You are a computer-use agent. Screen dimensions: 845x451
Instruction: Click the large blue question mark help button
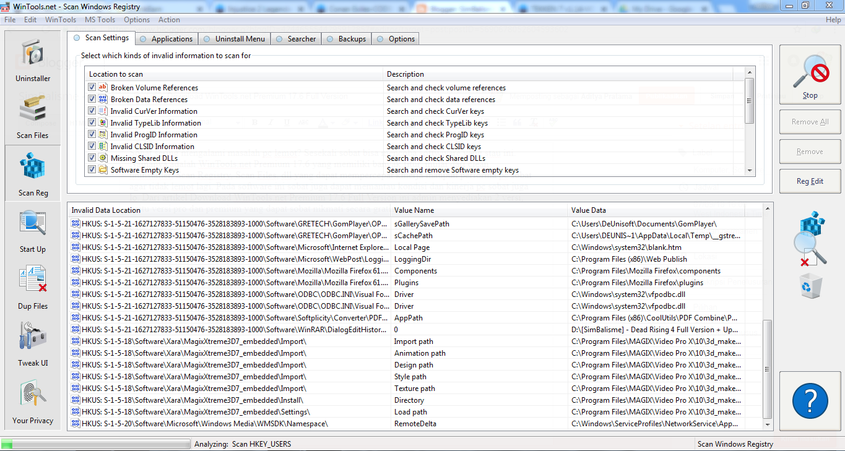[810, 401]
